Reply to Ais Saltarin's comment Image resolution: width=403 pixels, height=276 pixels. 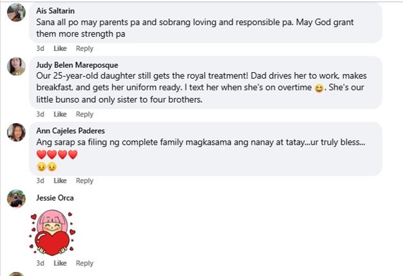84,48
